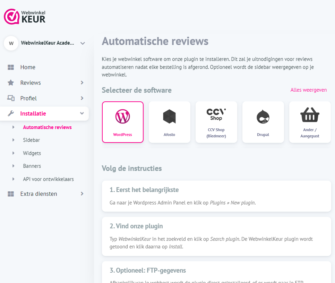Viewport: 335px width, 283px height.
Task: Click the WebwinkelKeur logo
Action: click(x=25, y=16)
